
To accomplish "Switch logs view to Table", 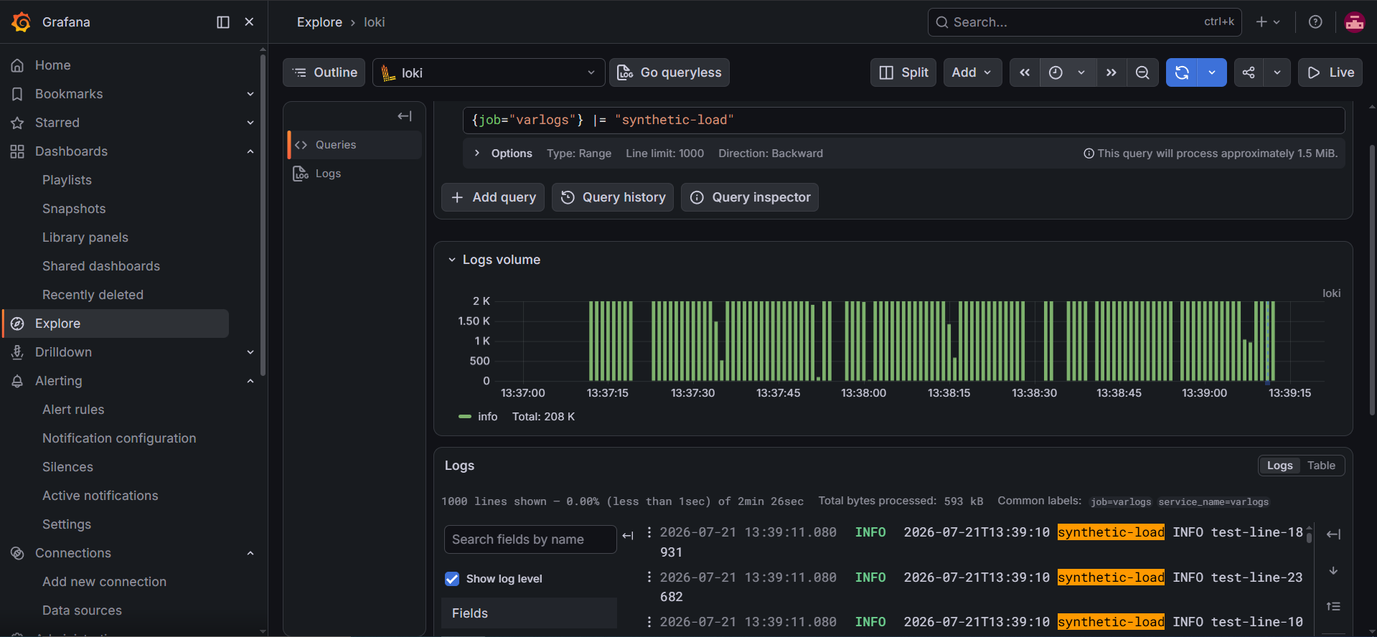I will [1321, 466].
